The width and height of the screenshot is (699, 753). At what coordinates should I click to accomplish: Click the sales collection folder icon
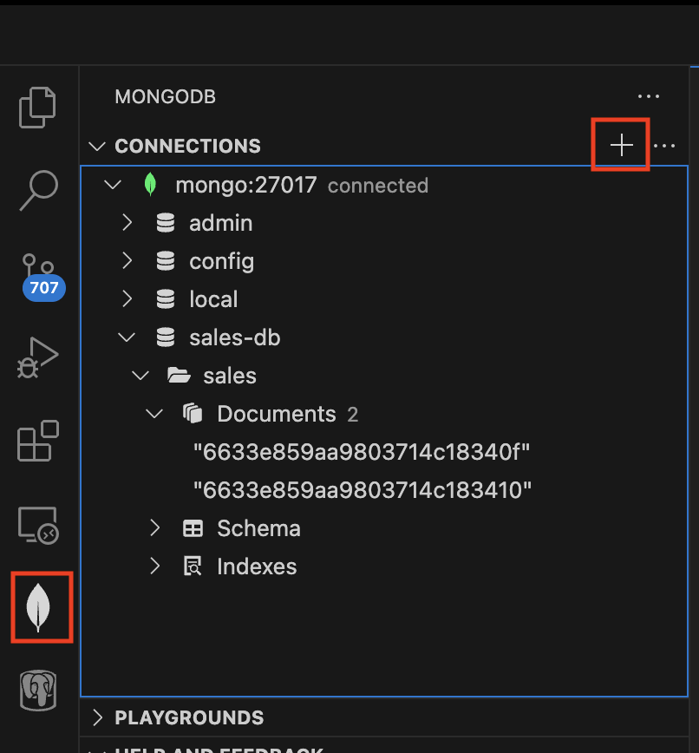pos(179,376)
